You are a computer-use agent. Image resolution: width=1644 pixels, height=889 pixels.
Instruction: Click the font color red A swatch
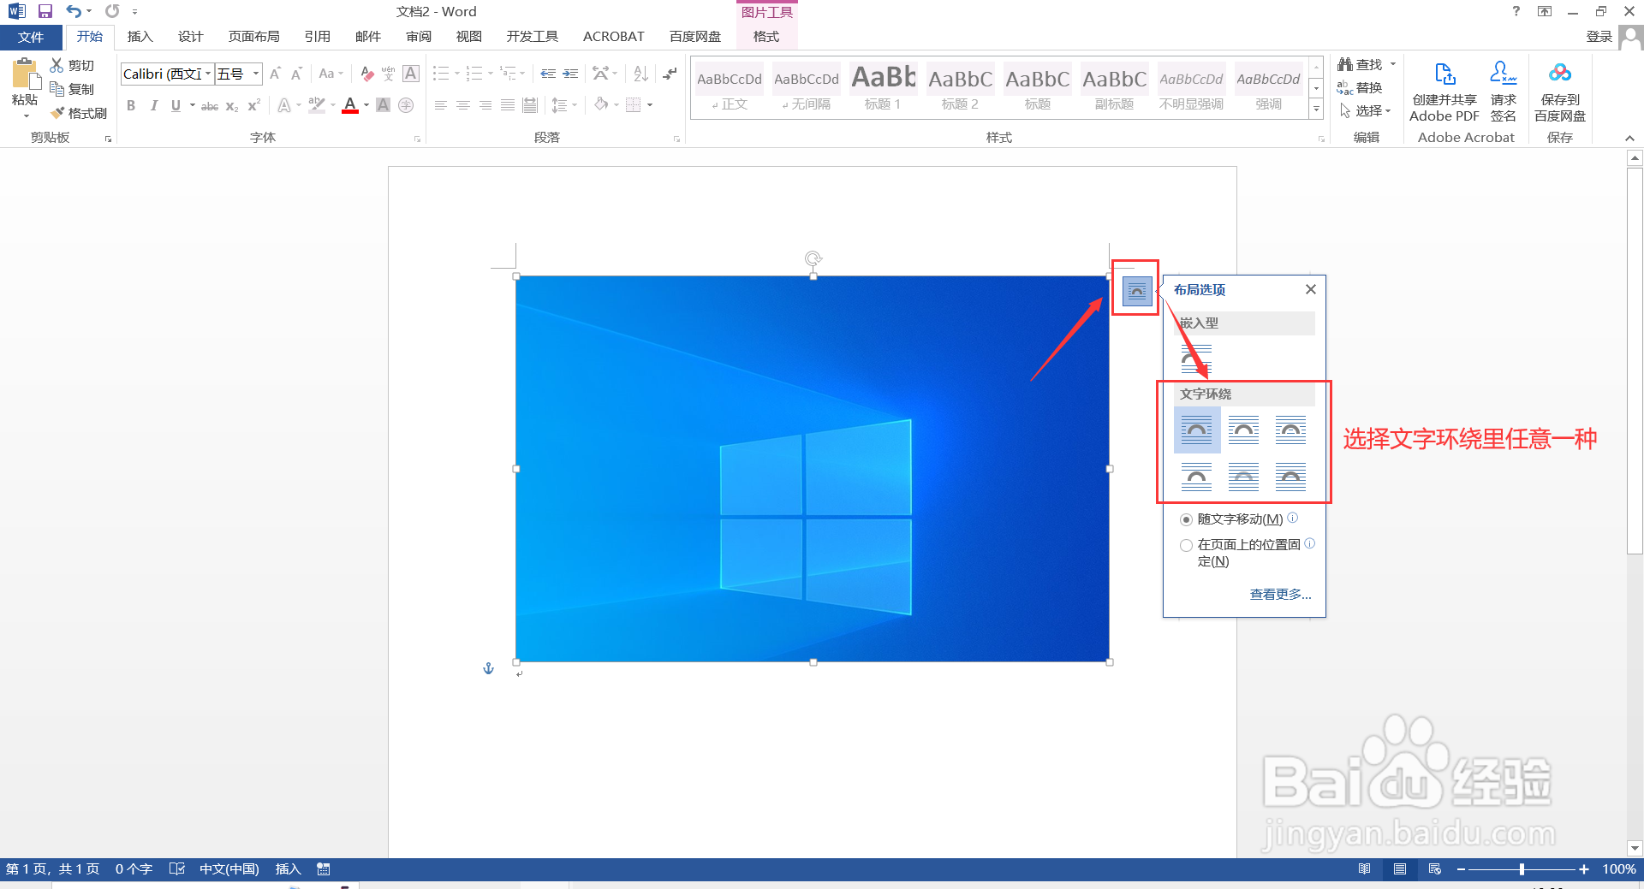click(x=350, y=105)
